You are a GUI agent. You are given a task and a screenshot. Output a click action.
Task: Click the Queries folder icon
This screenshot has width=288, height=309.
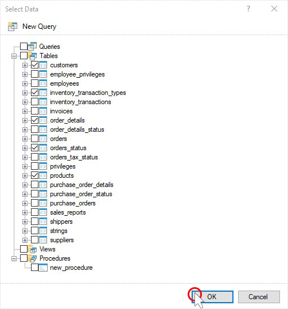coord(32,46)
